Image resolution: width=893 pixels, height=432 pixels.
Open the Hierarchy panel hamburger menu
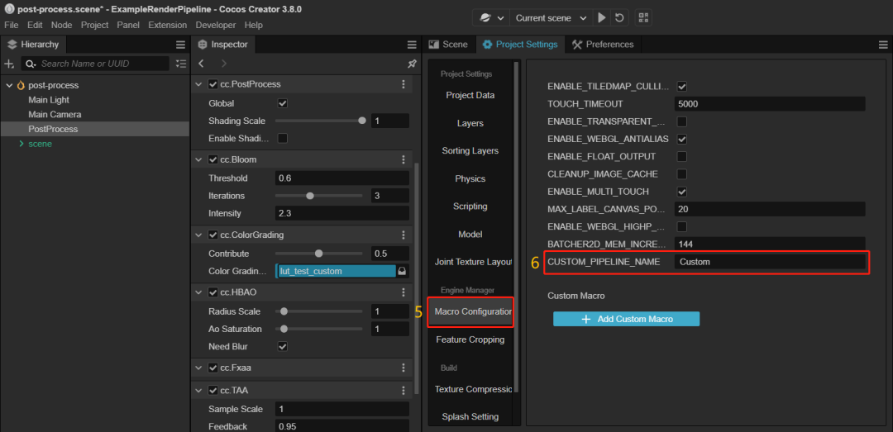pos(180,45)
